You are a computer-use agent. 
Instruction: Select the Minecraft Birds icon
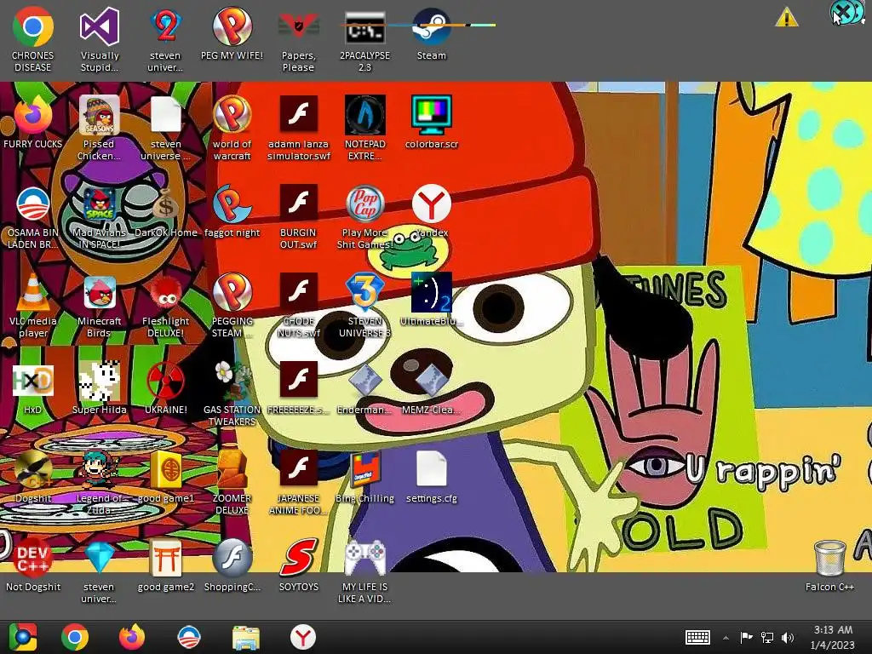point(99,292)
